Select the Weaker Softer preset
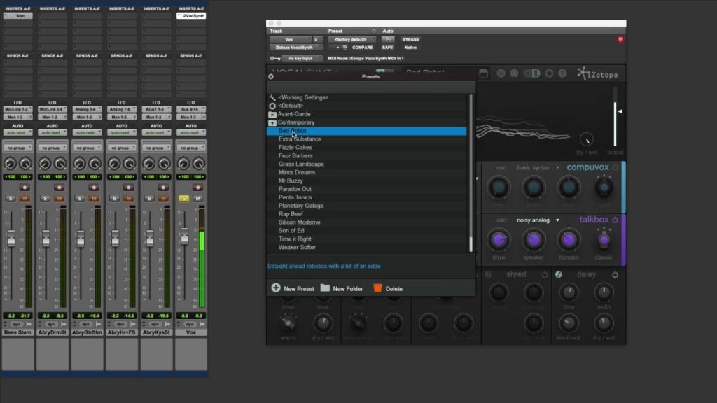This screenshot has height=403, width=717. pyautogui.click(x=366, y=247)
